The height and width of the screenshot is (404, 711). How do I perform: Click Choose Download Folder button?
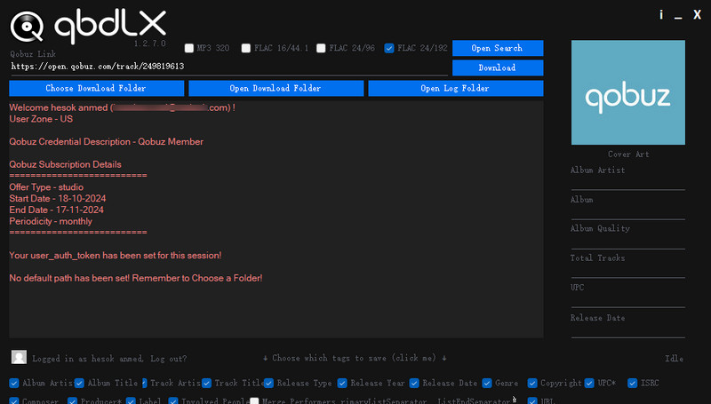point(96,88)
